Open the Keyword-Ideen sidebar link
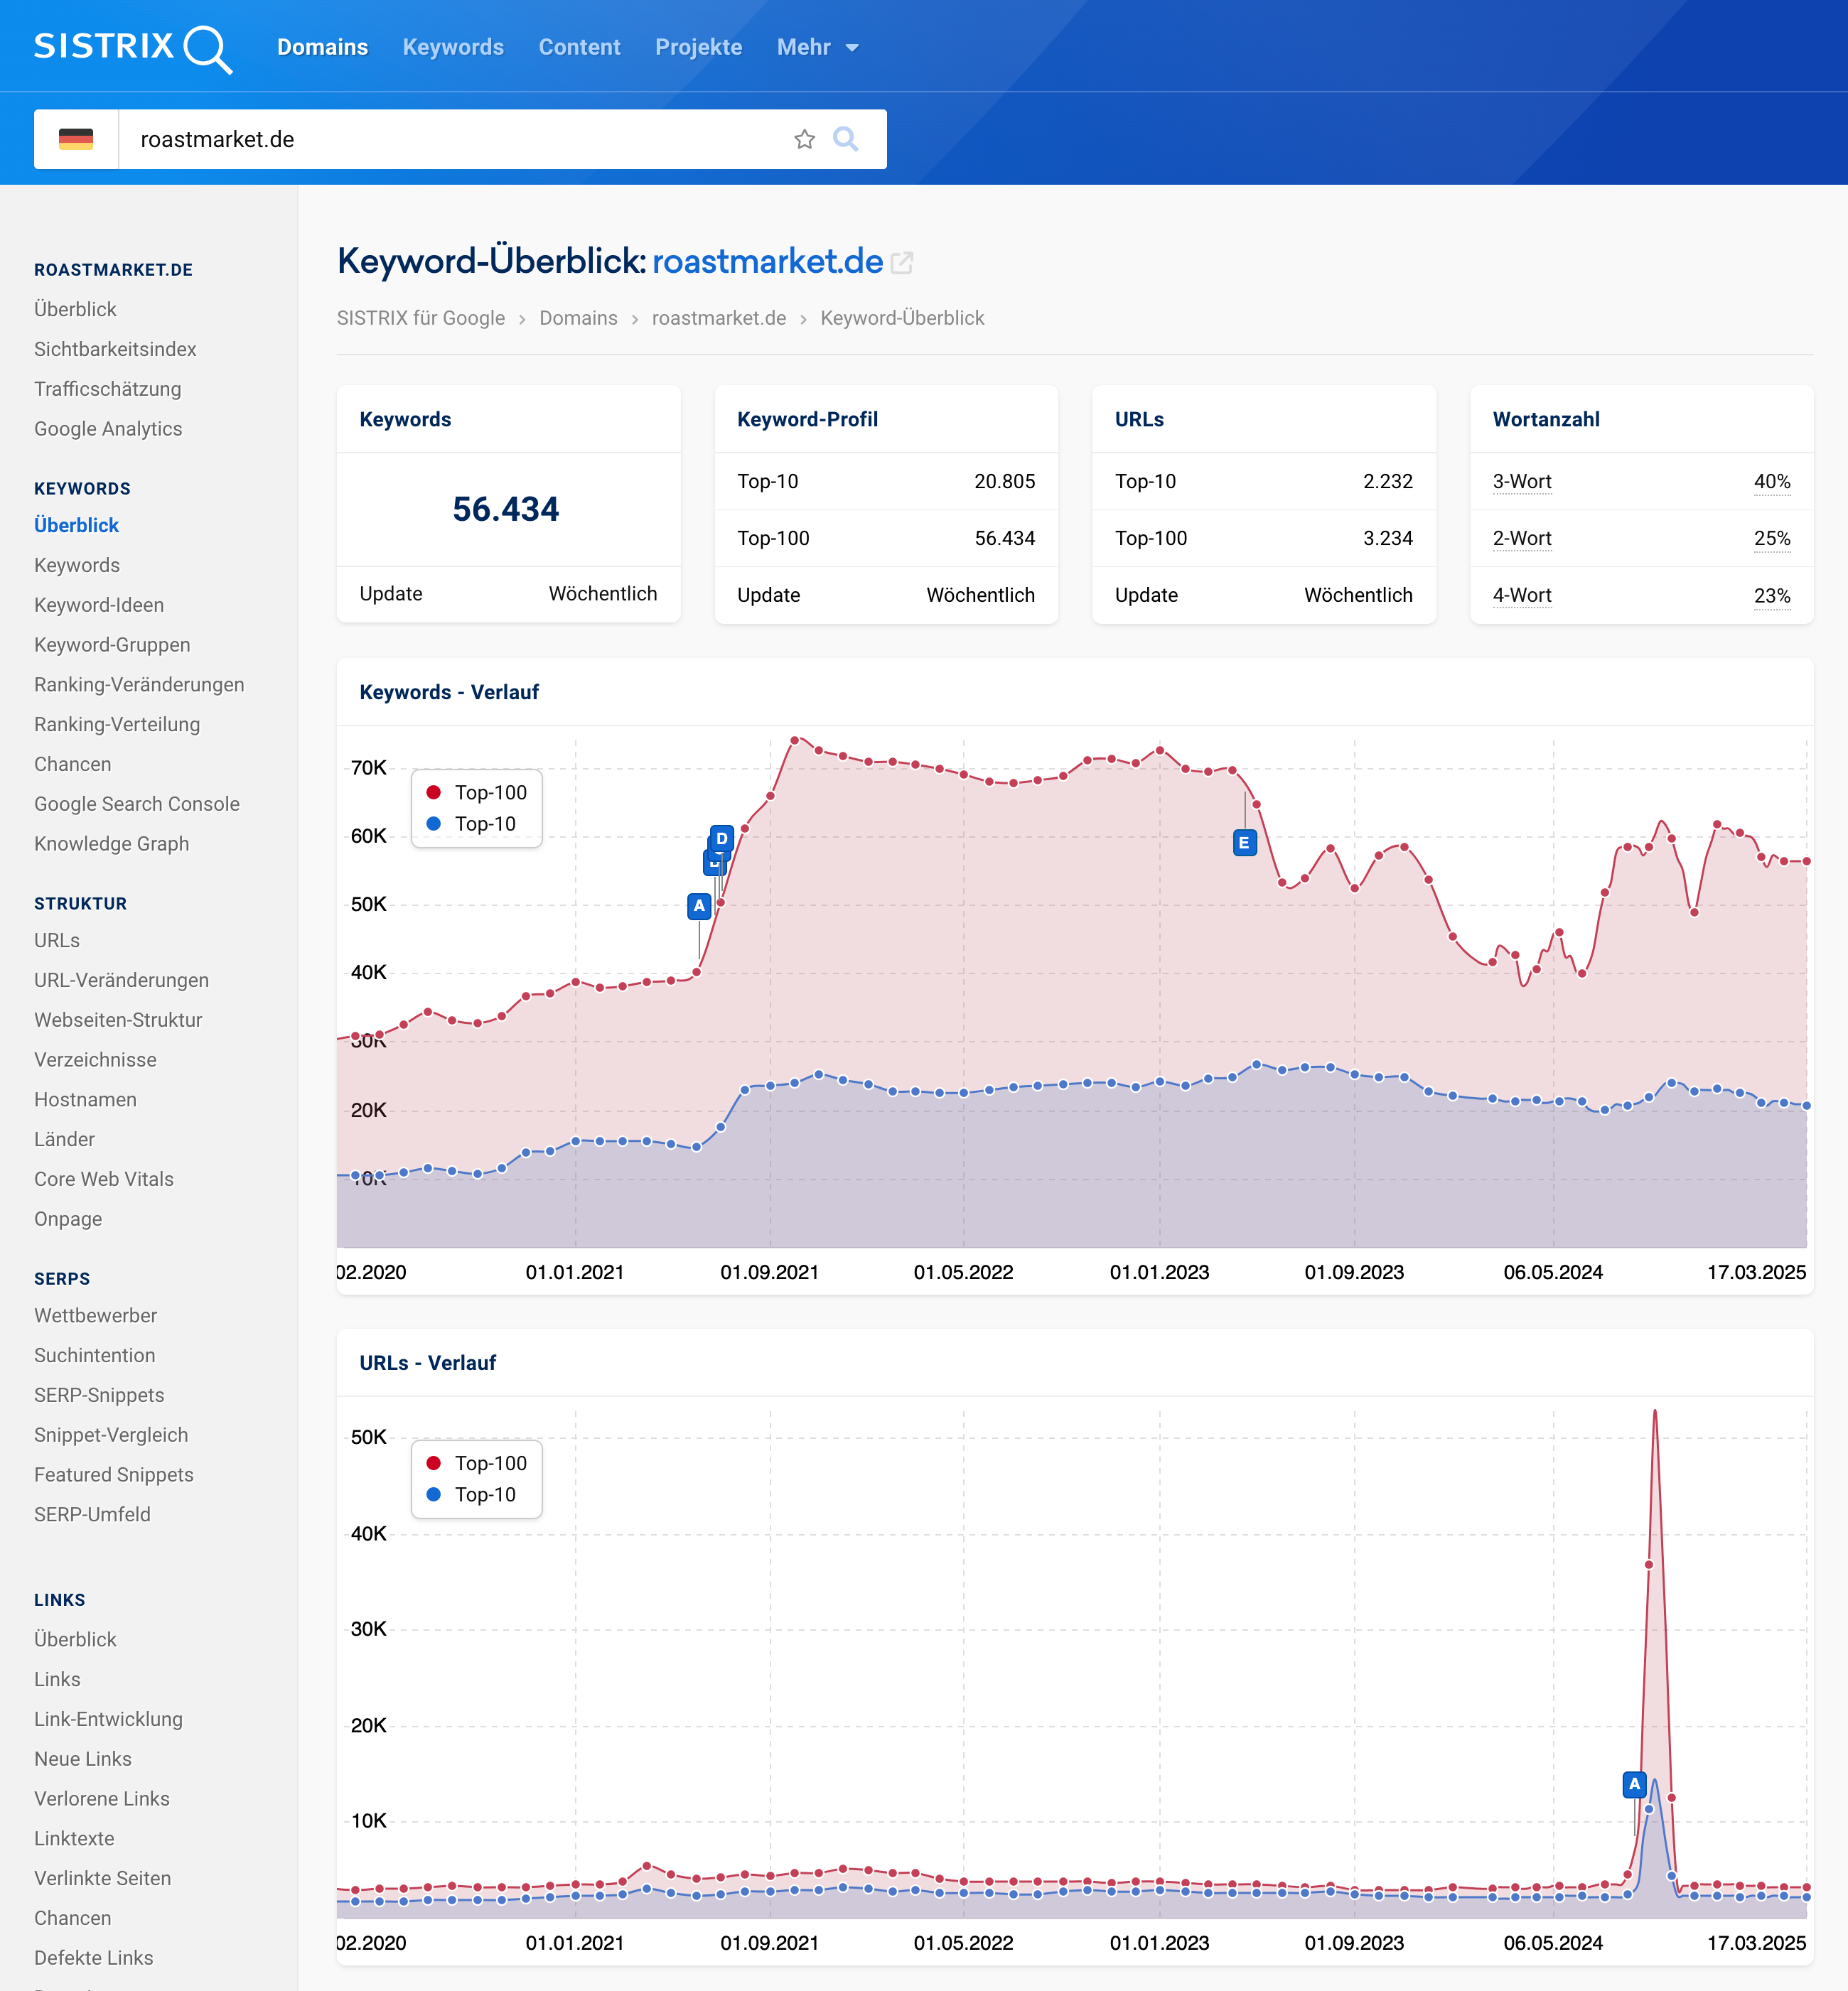This screenshot has height=1991, width=1848. point(99,605)
